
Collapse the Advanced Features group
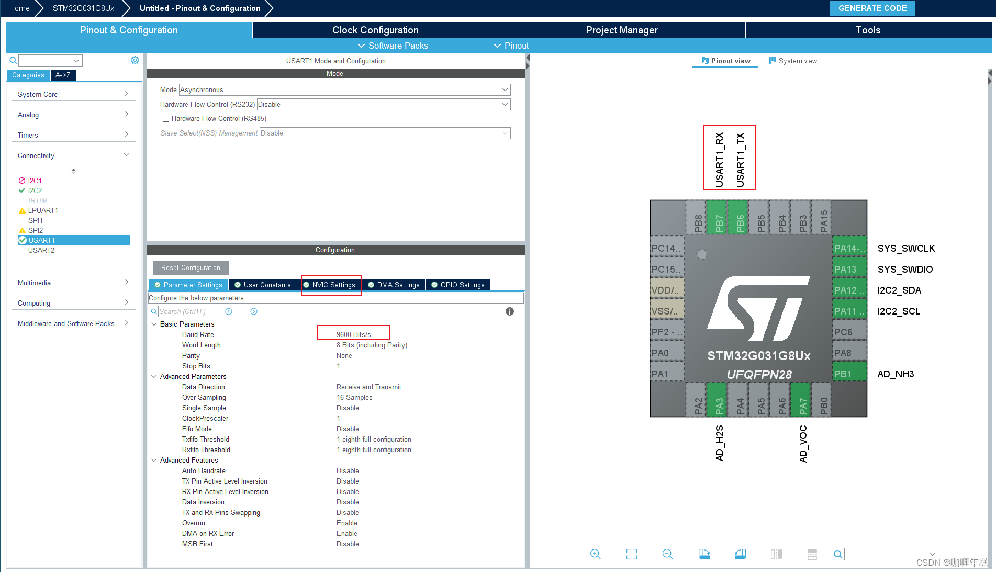[x=154, y=460]
